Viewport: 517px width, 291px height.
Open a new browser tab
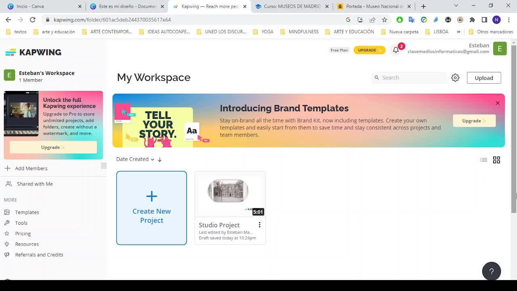pyautogui.click(x=423, y=6)
